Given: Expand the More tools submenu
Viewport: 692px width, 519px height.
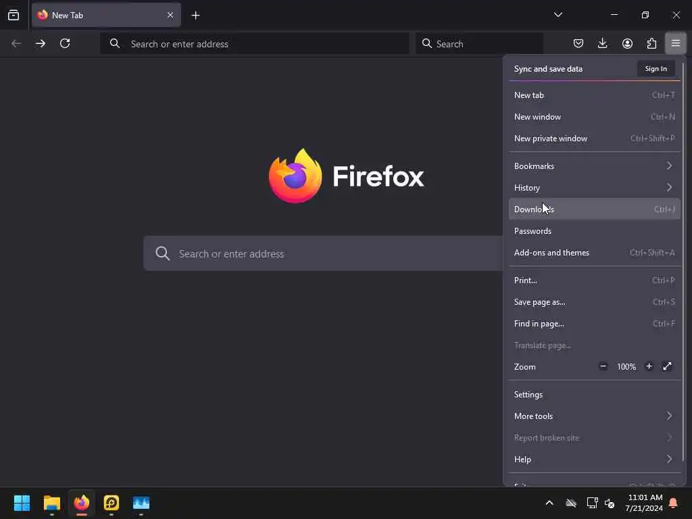Looking at the screenshot, I should [x=595, y=416].
